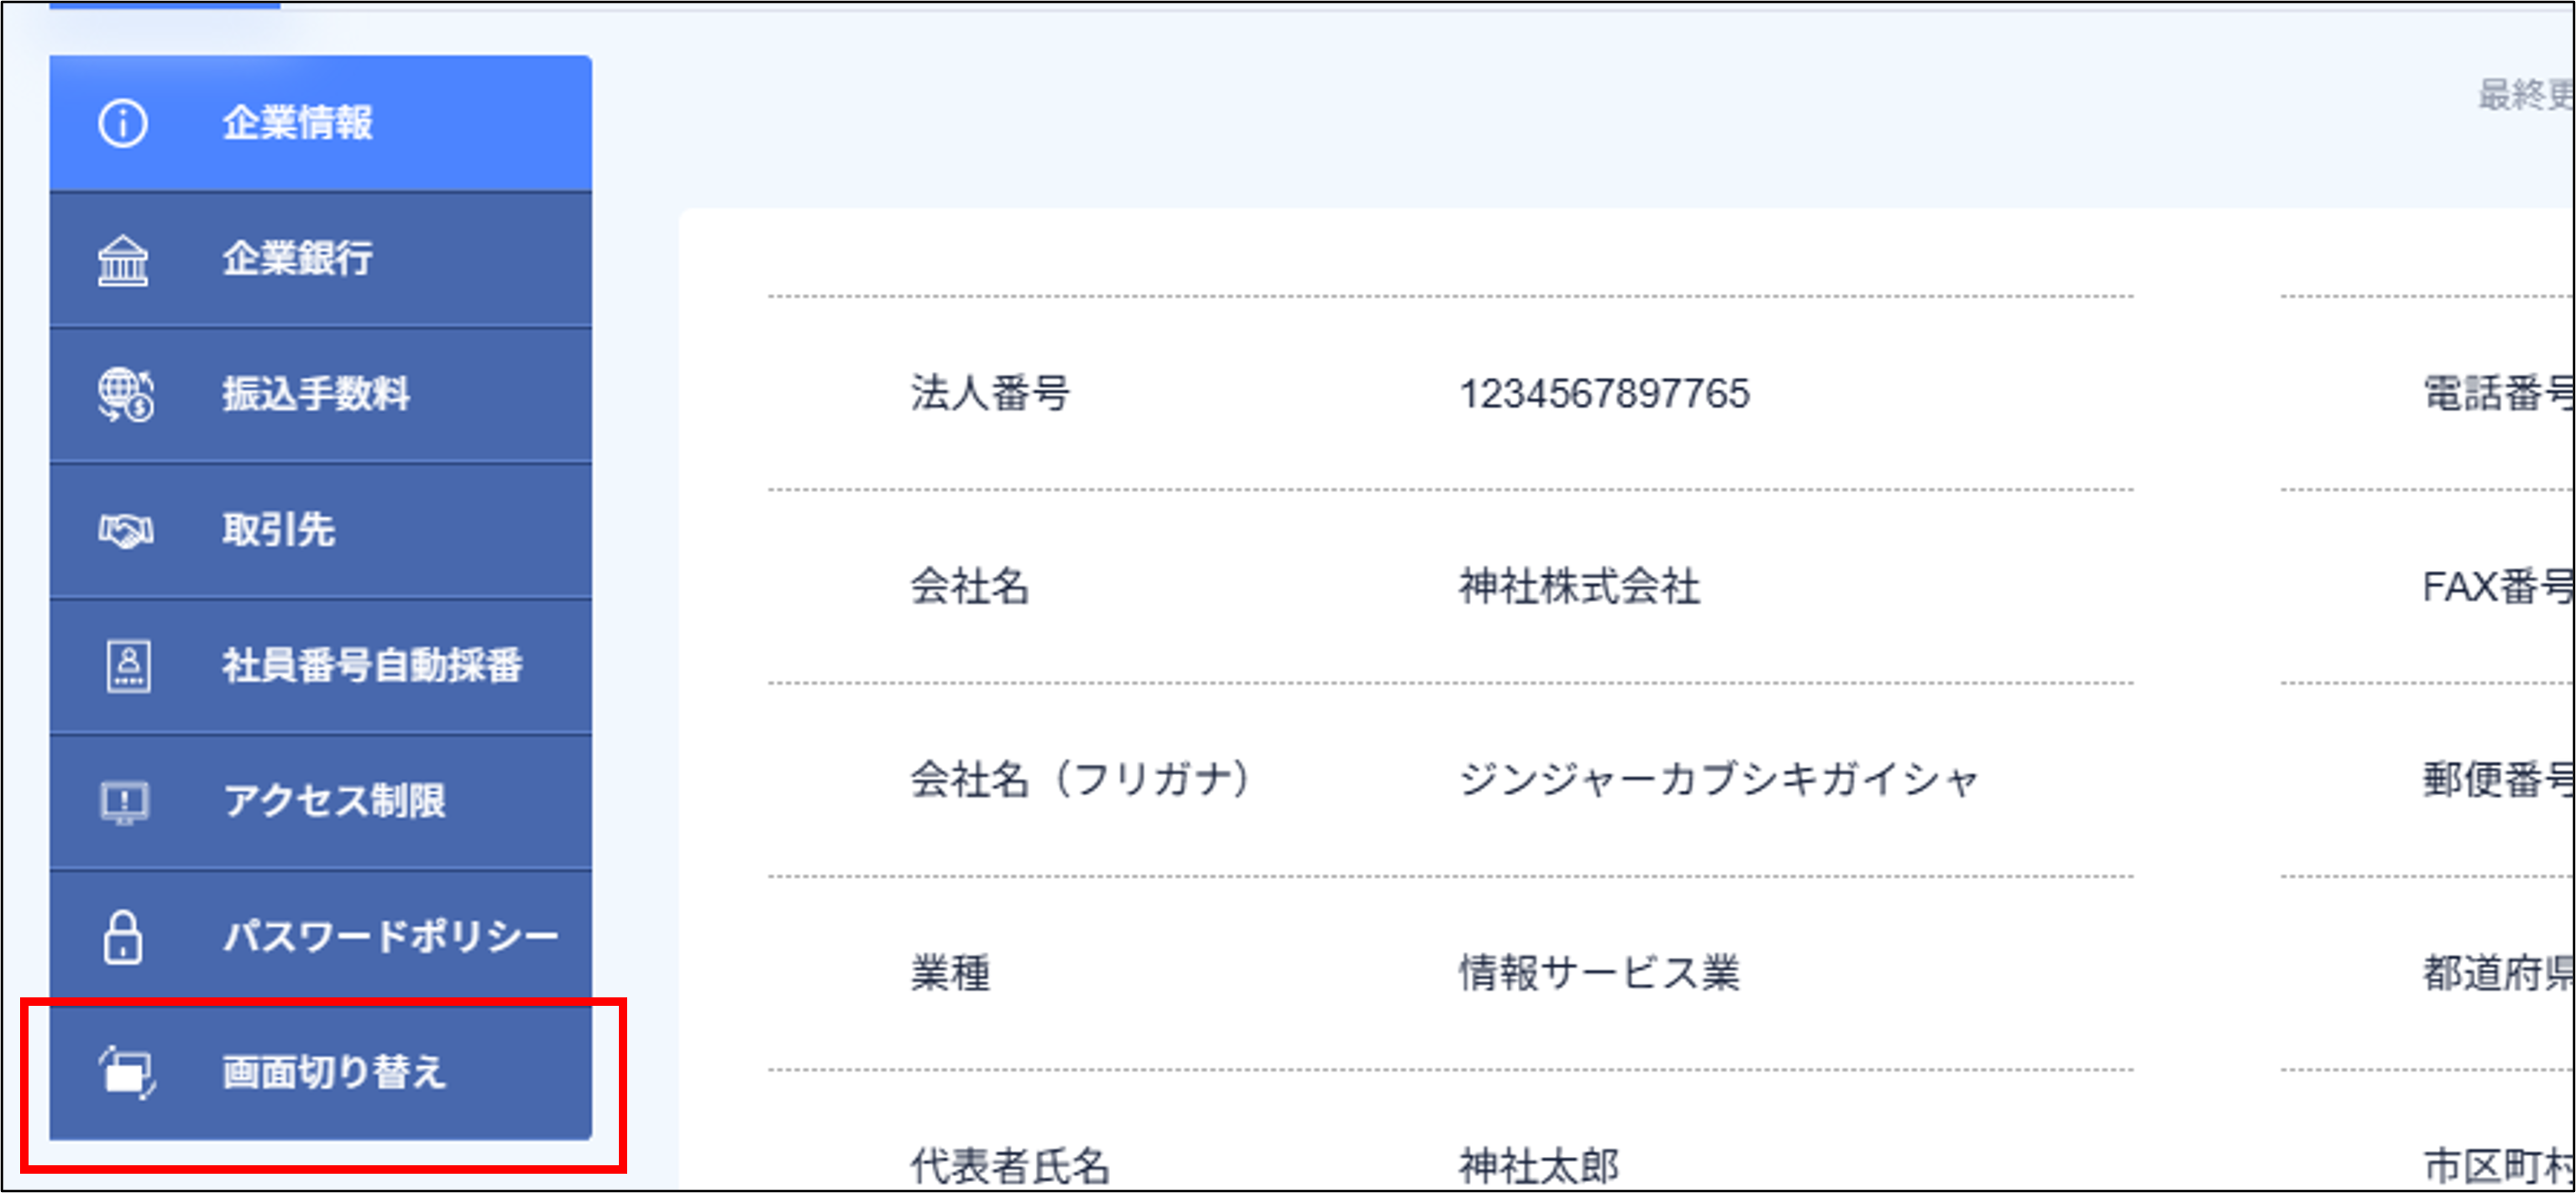Navigate to 振込手数料 settings
Viewport: 2576px width, 1193px height.
pyautogui.click(x=314, y=395)
